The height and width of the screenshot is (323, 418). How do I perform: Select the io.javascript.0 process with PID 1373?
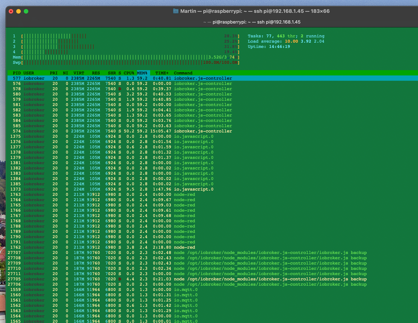point(104,189)
